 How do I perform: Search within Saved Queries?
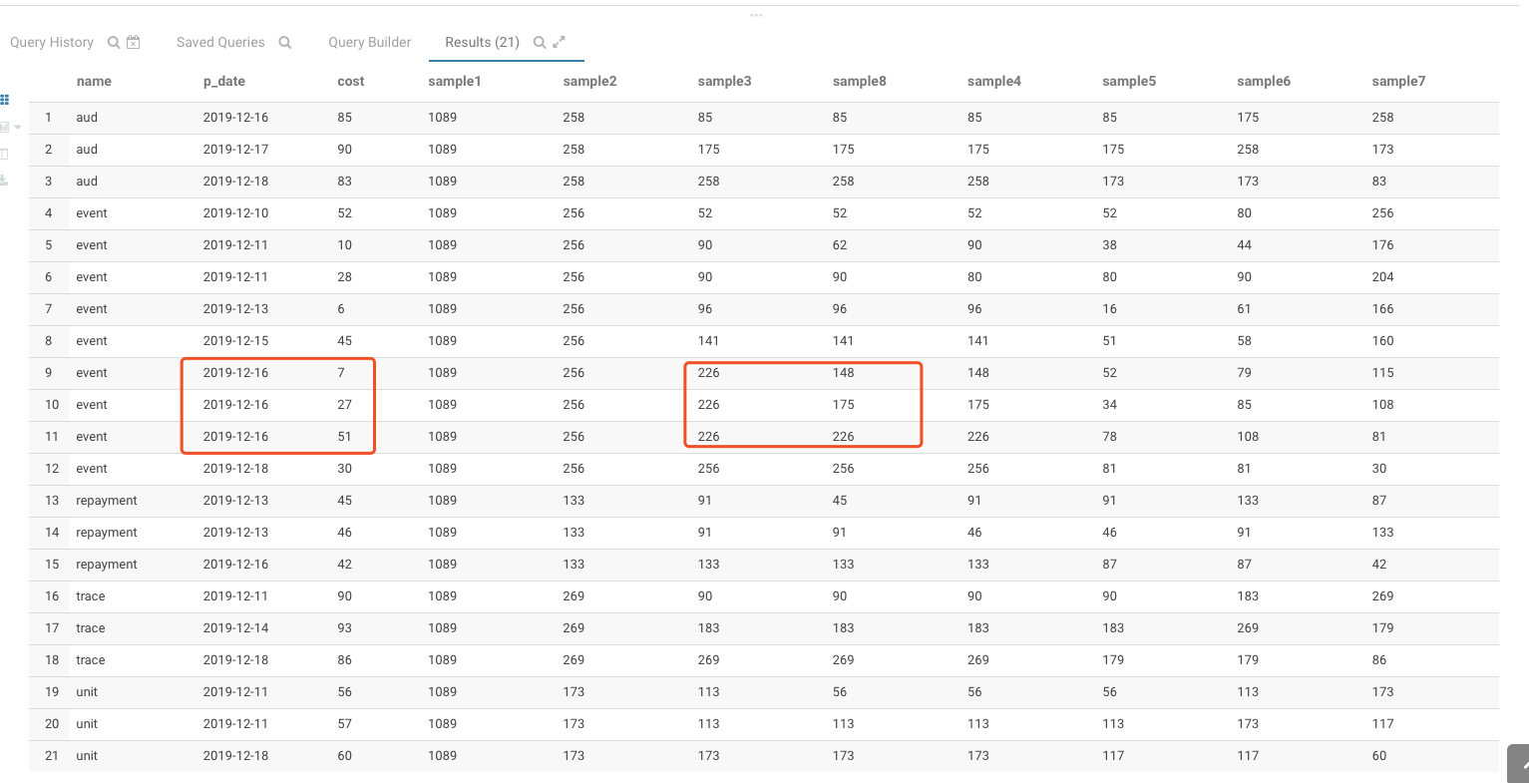point(285,42)
